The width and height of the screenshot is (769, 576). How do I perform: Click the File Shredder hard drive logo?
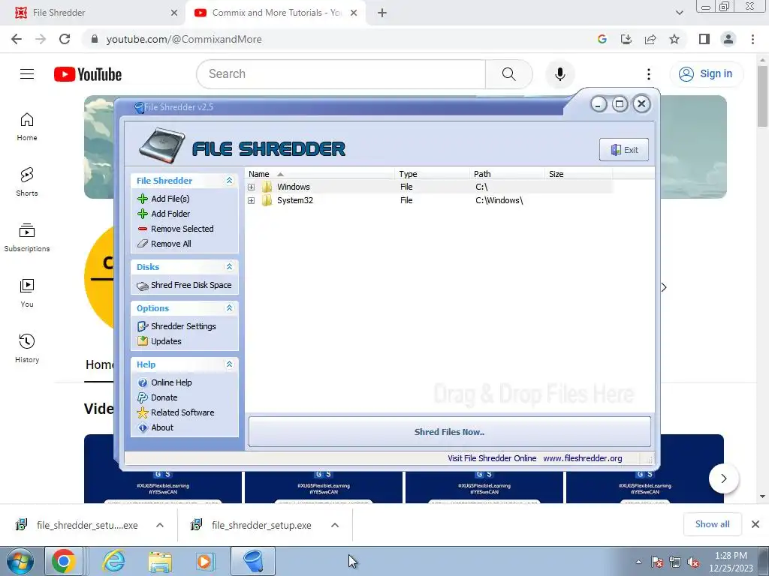[x=162, y=146]
